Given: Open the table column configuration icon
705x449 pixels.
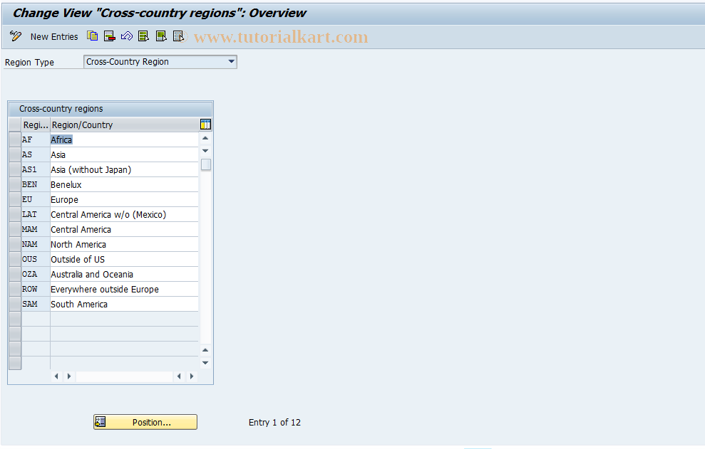Looking at the screenshot, I should click(x=205, y=125).
